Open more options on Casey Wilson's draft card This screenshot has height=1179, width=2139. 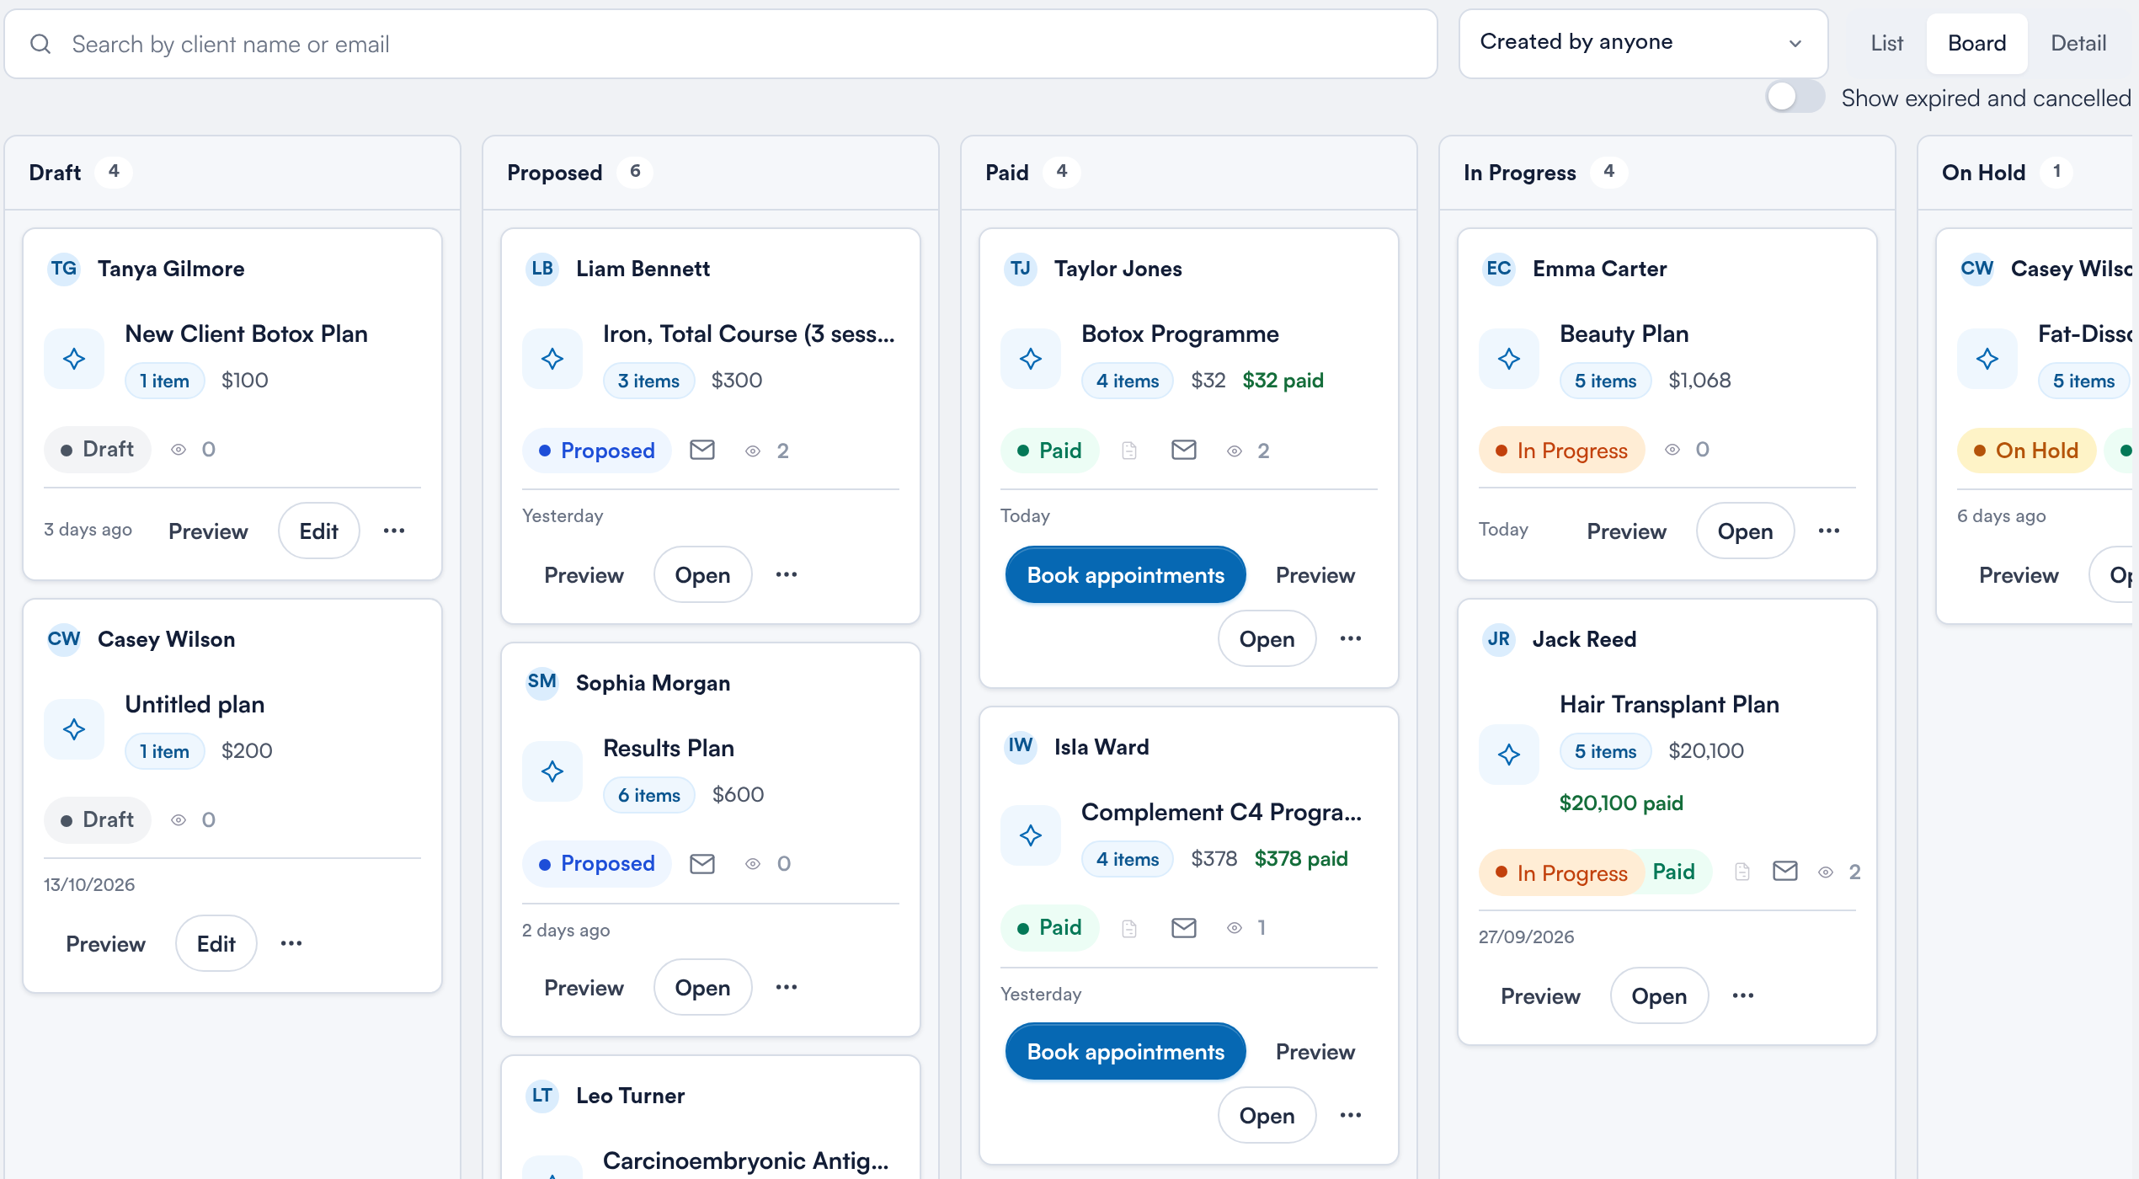point(291,943)
